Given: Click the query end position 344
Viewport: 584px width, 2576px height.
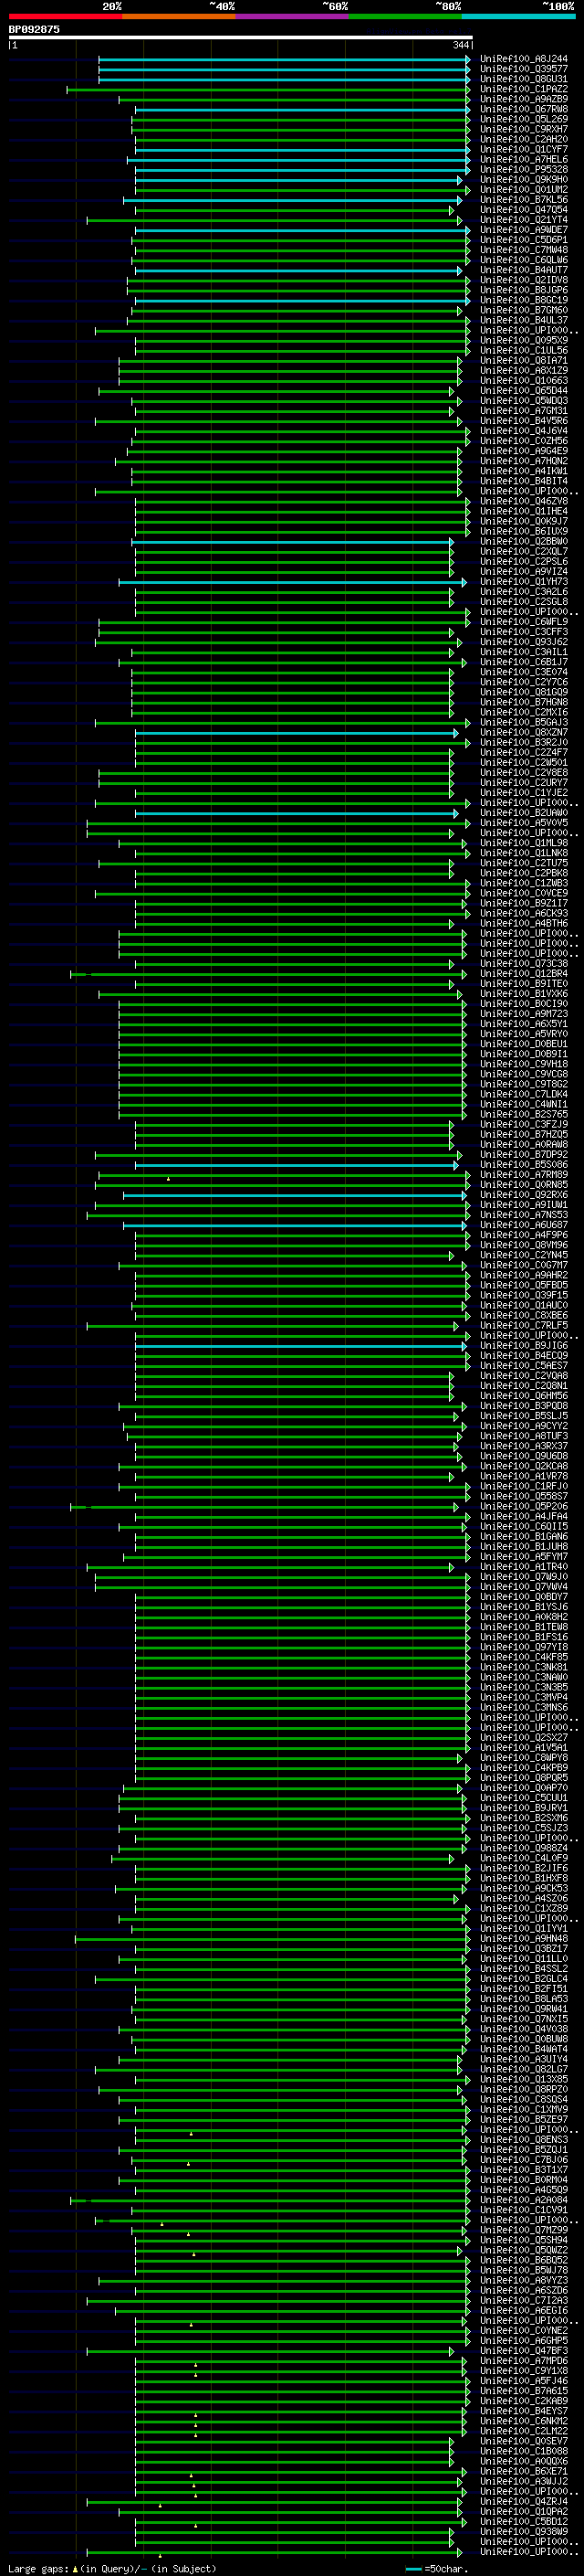Looking at the screenshot, I should pos(460,45).
